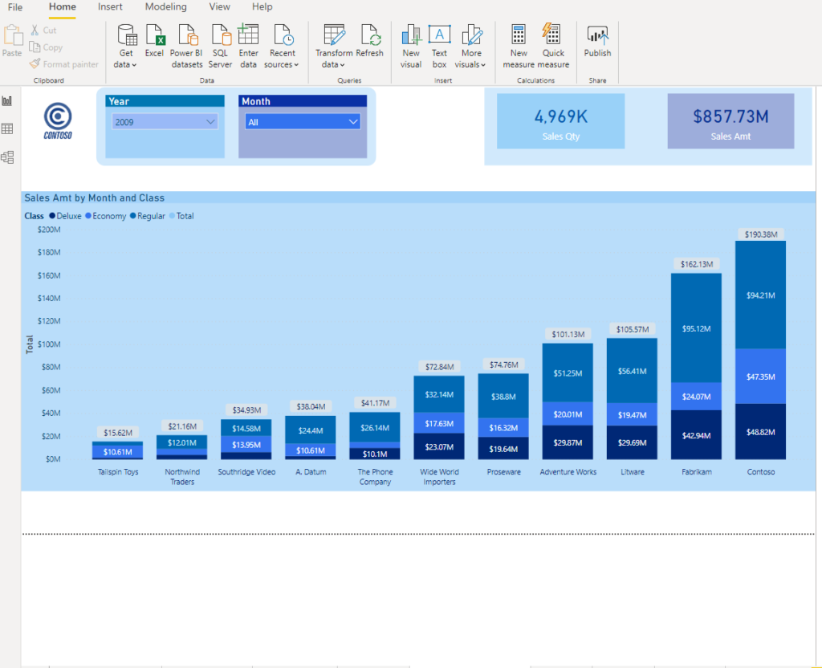Refresh the data
Viewport: 822px width, 668px height.
(x=369, y=40)
